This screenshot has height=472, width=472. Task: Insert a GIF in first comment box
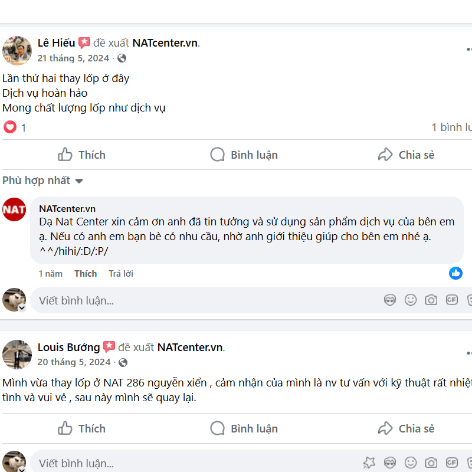(x=452, y=300)
